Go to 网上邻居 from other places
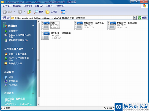Screen dimensions: 149x111 (x=13, y=85)
